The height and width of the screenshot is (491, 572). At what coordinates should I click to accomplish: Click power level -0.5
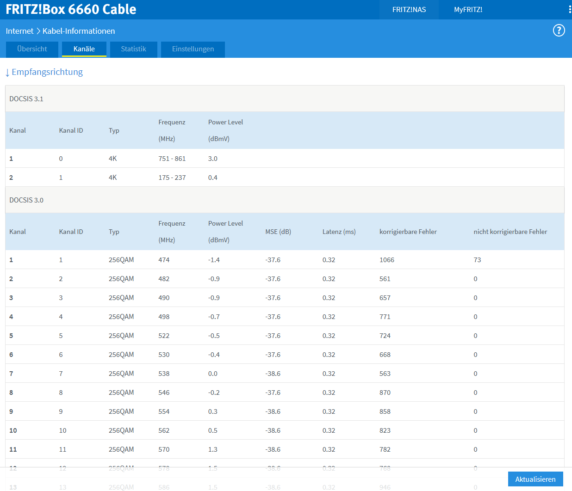click(x=214, y=336)
